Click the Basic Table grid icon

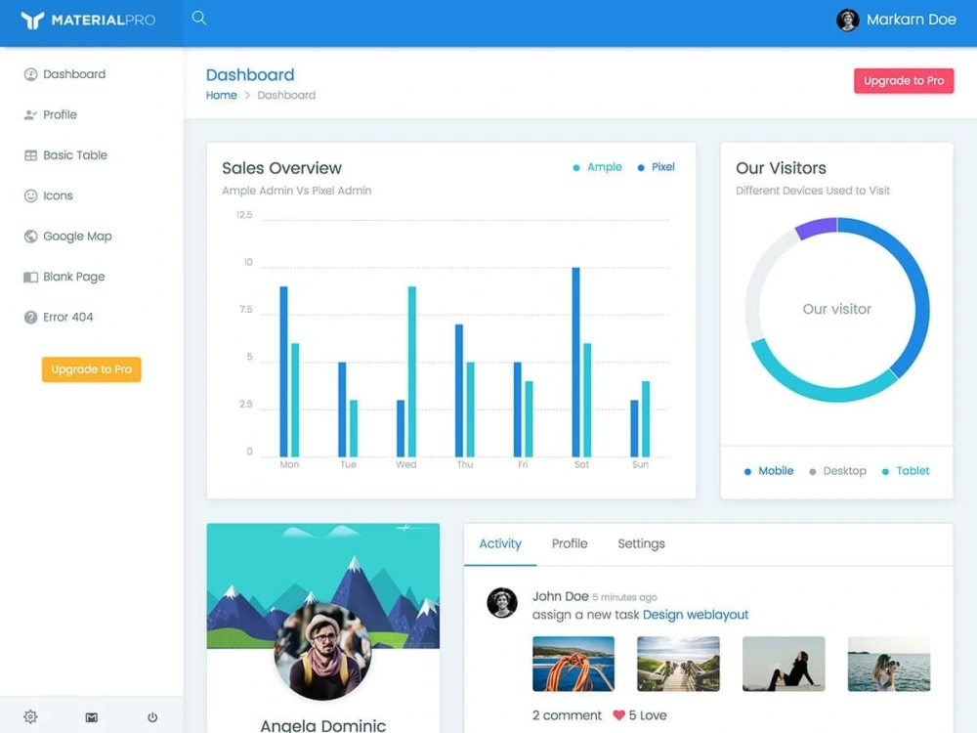(30, 155)
